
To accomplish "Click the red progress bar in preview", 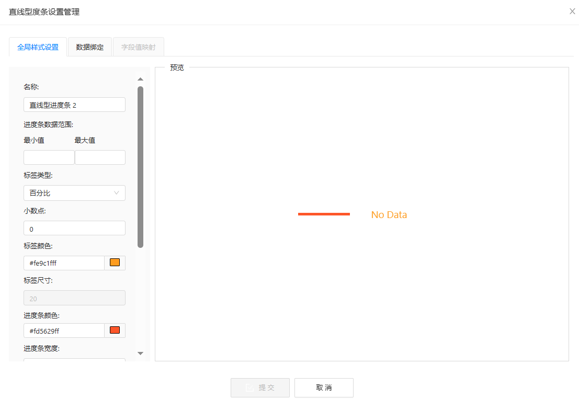I will [x=324, y=214].
